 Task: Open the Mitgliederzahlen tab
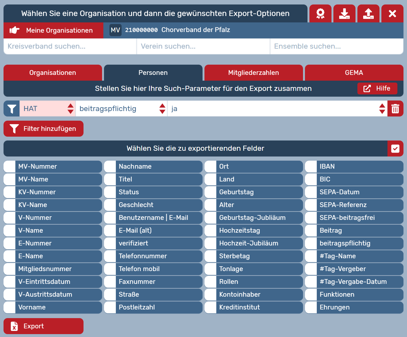(253, 73)
